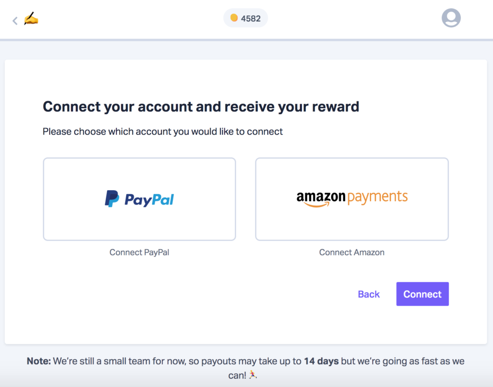
Task: Click the Connect Amazon label
Action: pyautogui.click(x=352, y=252)
